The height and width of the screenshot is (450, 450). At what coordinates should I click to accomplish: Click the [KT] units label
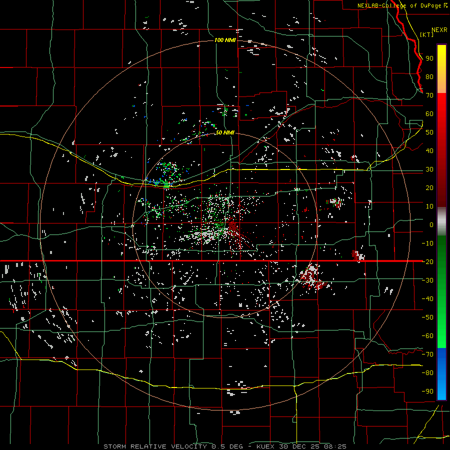coord(427,34)
